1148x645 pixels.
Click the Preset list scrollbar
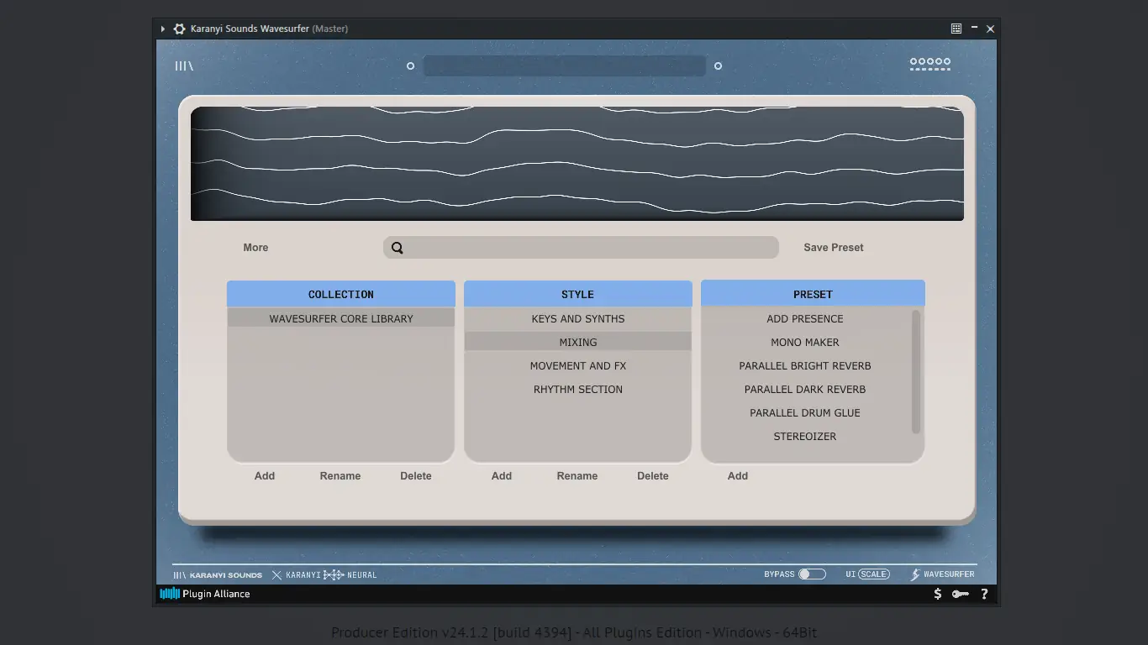[x=916, y=371]
